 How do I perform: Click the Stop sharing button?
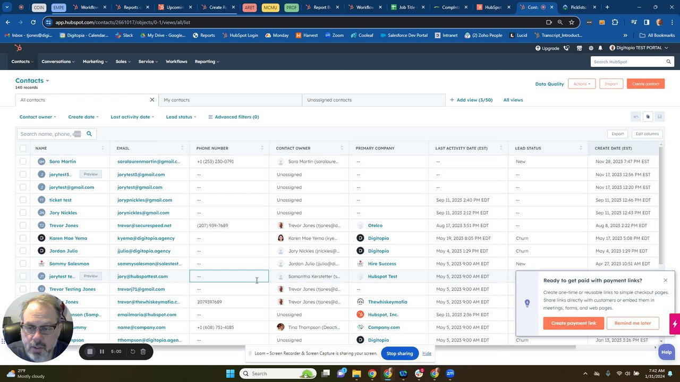(399, 353)
